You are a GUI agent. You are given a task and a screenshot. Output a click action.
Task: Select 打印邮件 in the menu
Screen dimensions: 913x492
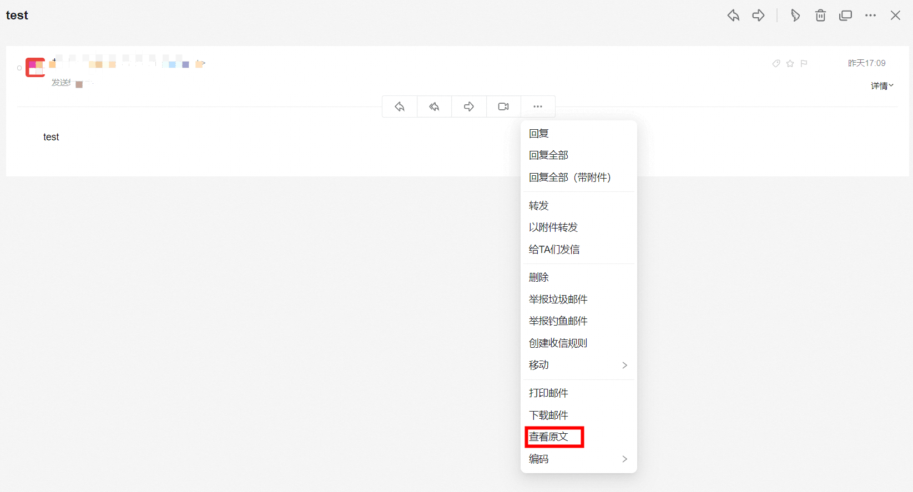579,393
